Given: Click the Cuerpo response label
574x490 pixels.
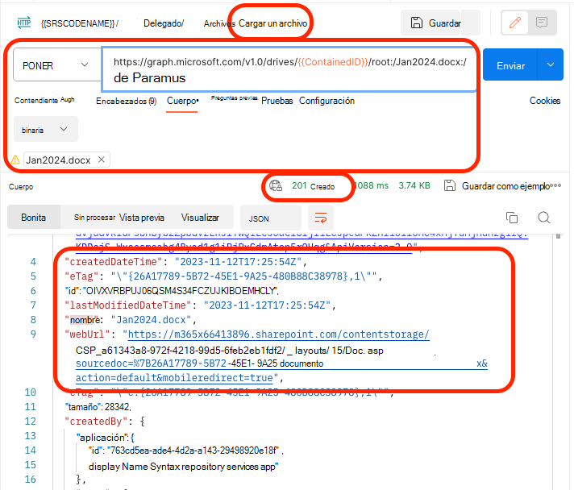Looking at the screenshot, I should click(21, 187).
